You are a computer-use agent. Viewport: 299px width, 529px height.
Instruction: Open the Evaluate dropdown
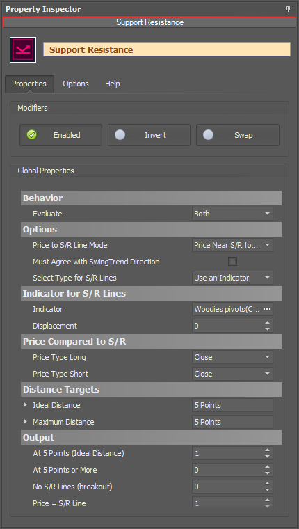(x=232, y=214)
